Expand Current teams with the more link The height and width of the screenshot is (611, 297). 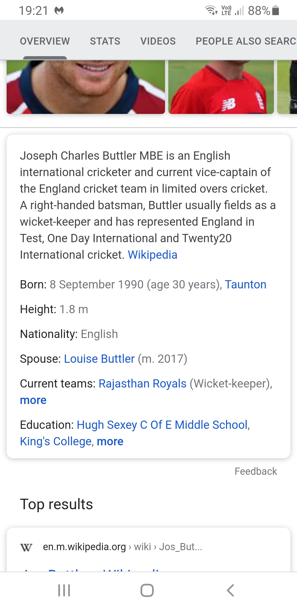(33, 400)
